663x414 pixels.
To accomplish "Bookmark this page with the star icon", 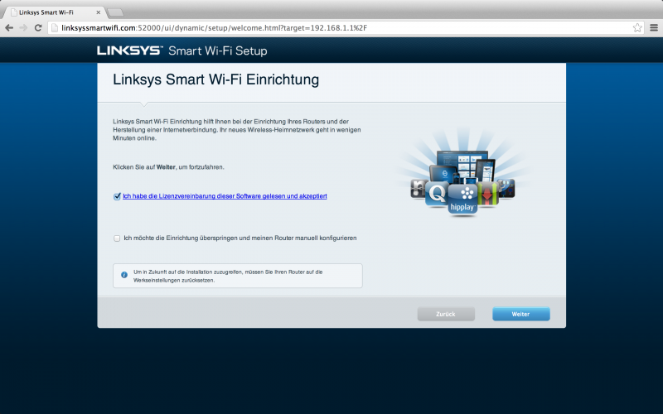I will (x=637, y=28).
